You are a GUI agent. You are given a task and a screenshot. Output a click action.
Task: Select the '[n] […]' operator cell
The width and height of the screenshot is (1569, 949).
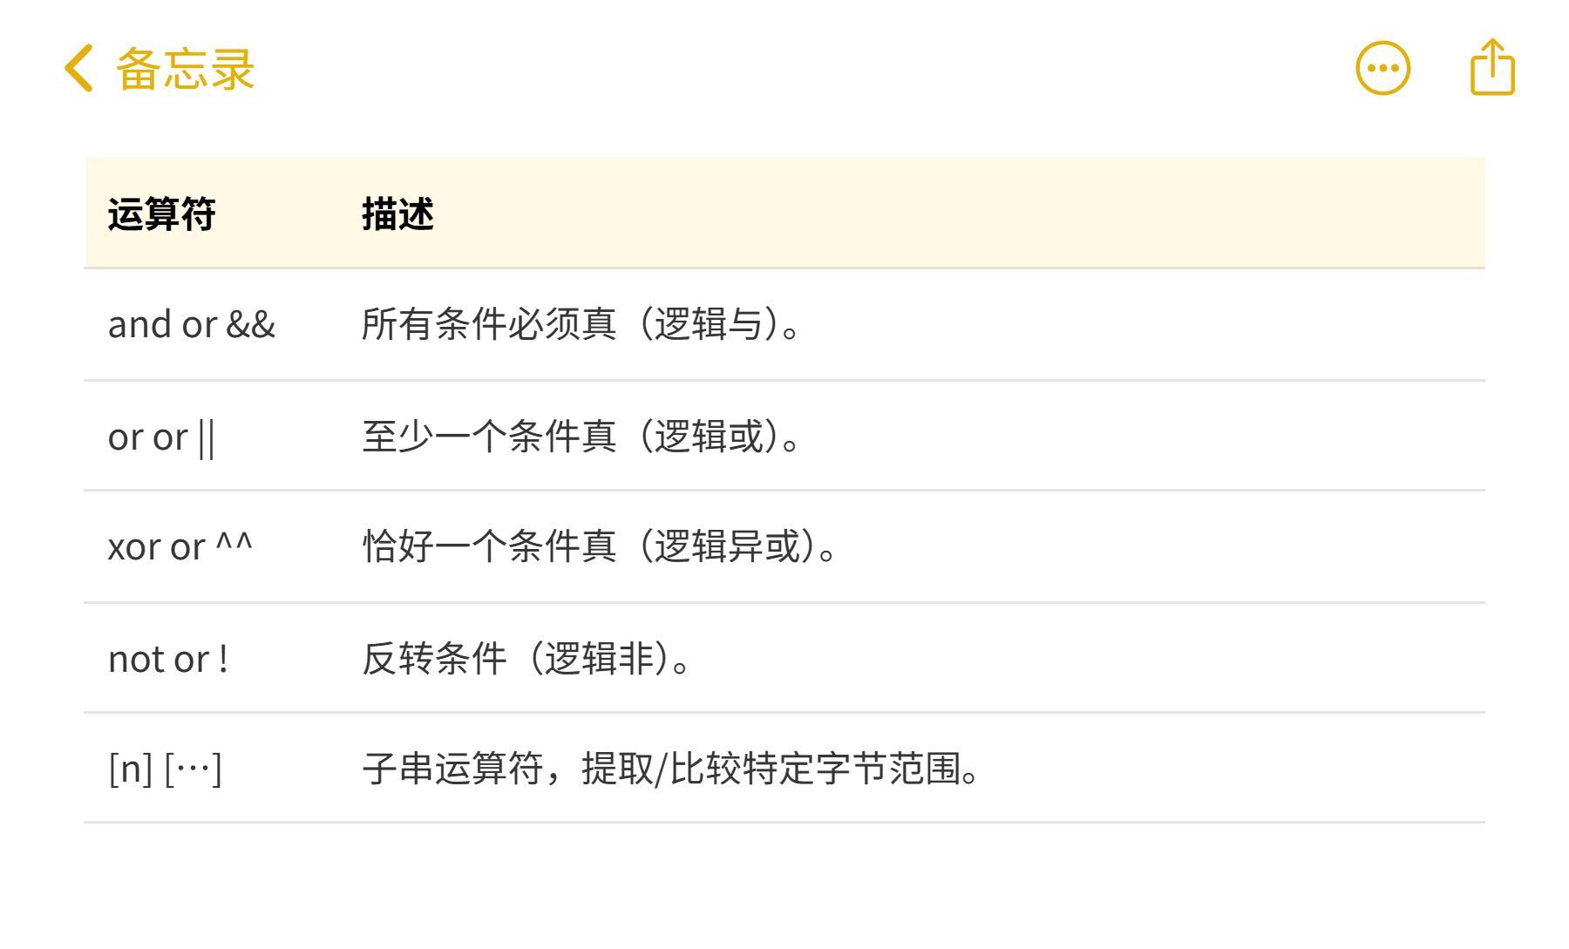pyautogui.click(x=165, y=769)
